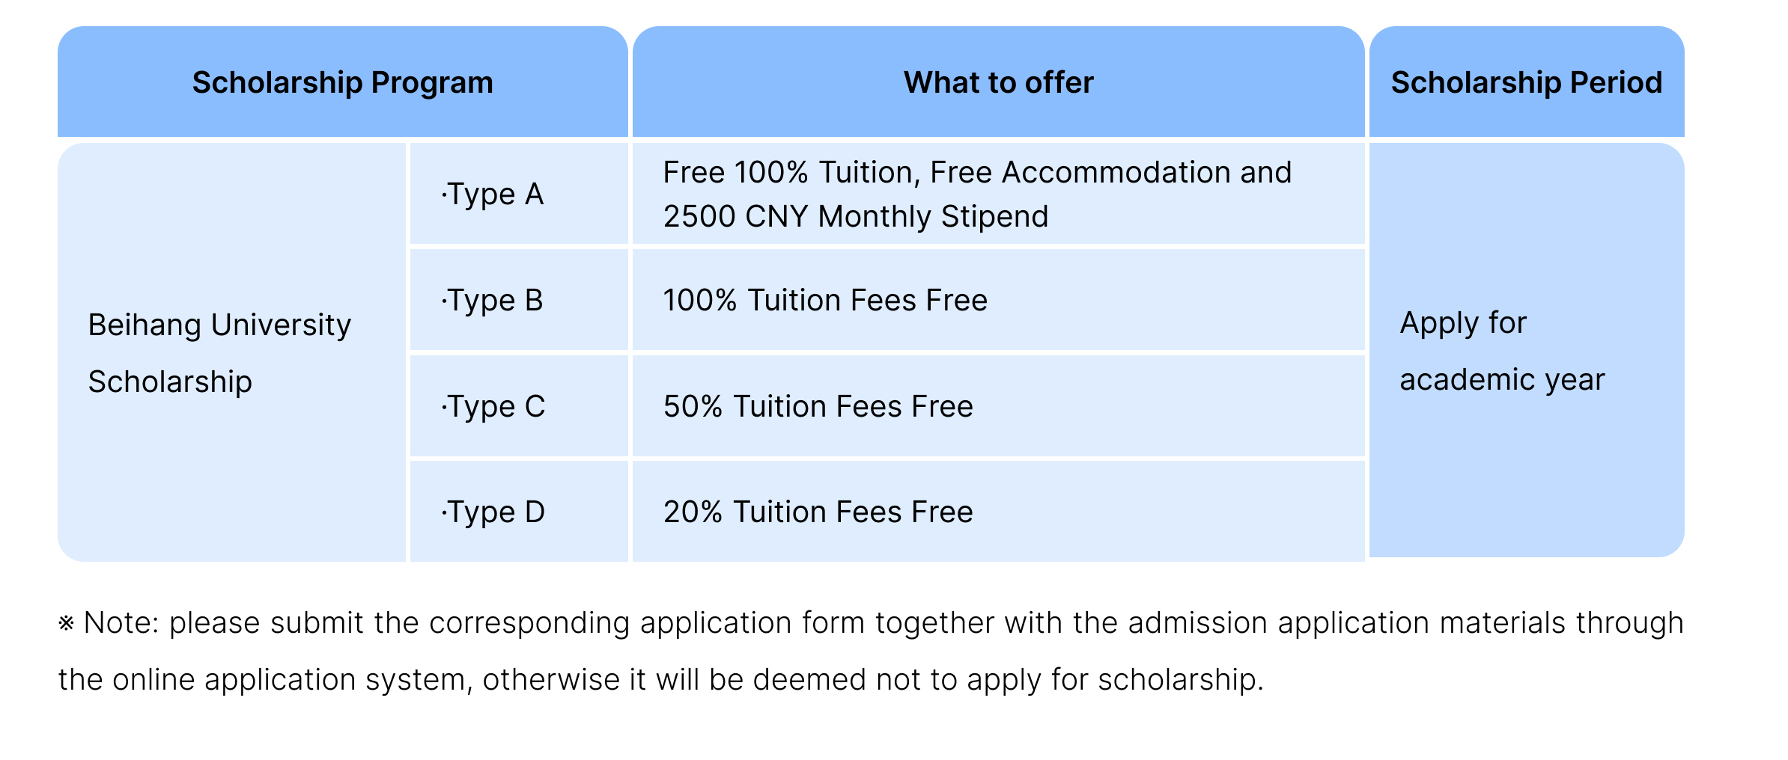Click the 100% Tuition Fees Free cell
Image resolution: width=1788 pixels, height=760 pixels.
(825, 301)
